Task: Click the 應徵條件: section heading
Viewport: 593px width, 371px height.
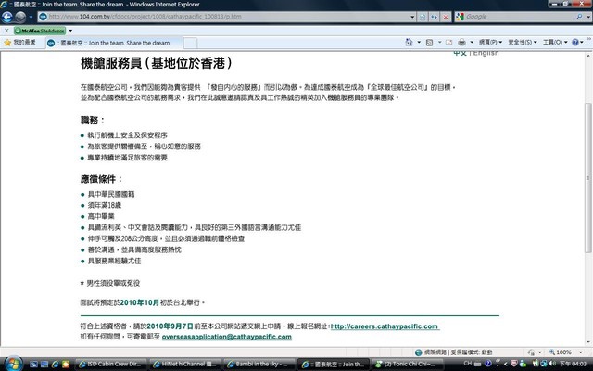Action: click(101, 179)
